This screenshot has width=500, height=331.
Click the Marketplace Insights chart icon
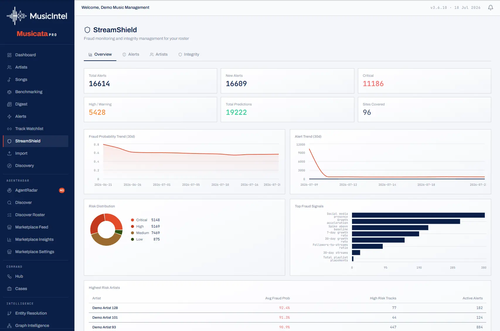coord(9,240)
